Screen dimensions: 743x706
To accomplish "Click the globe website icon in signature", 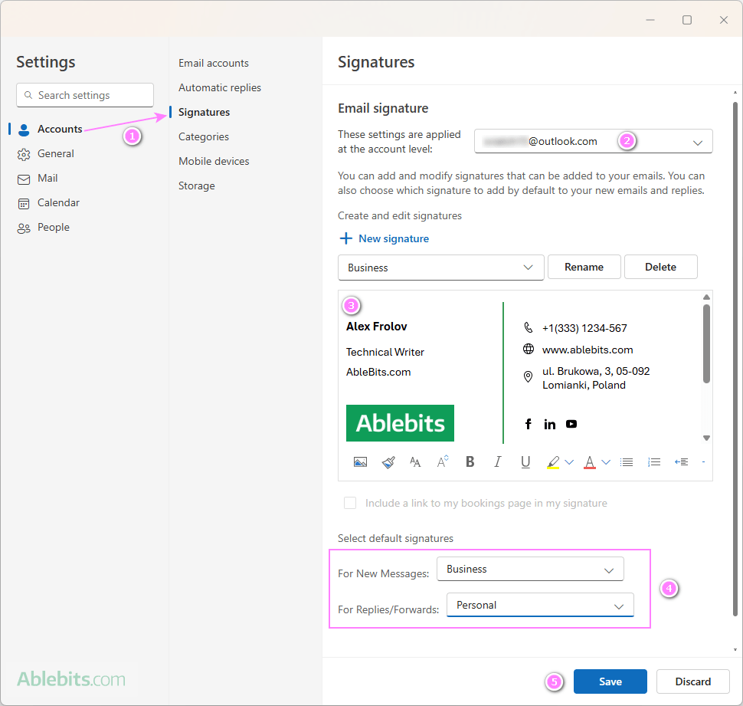I will tap(529, 350).
